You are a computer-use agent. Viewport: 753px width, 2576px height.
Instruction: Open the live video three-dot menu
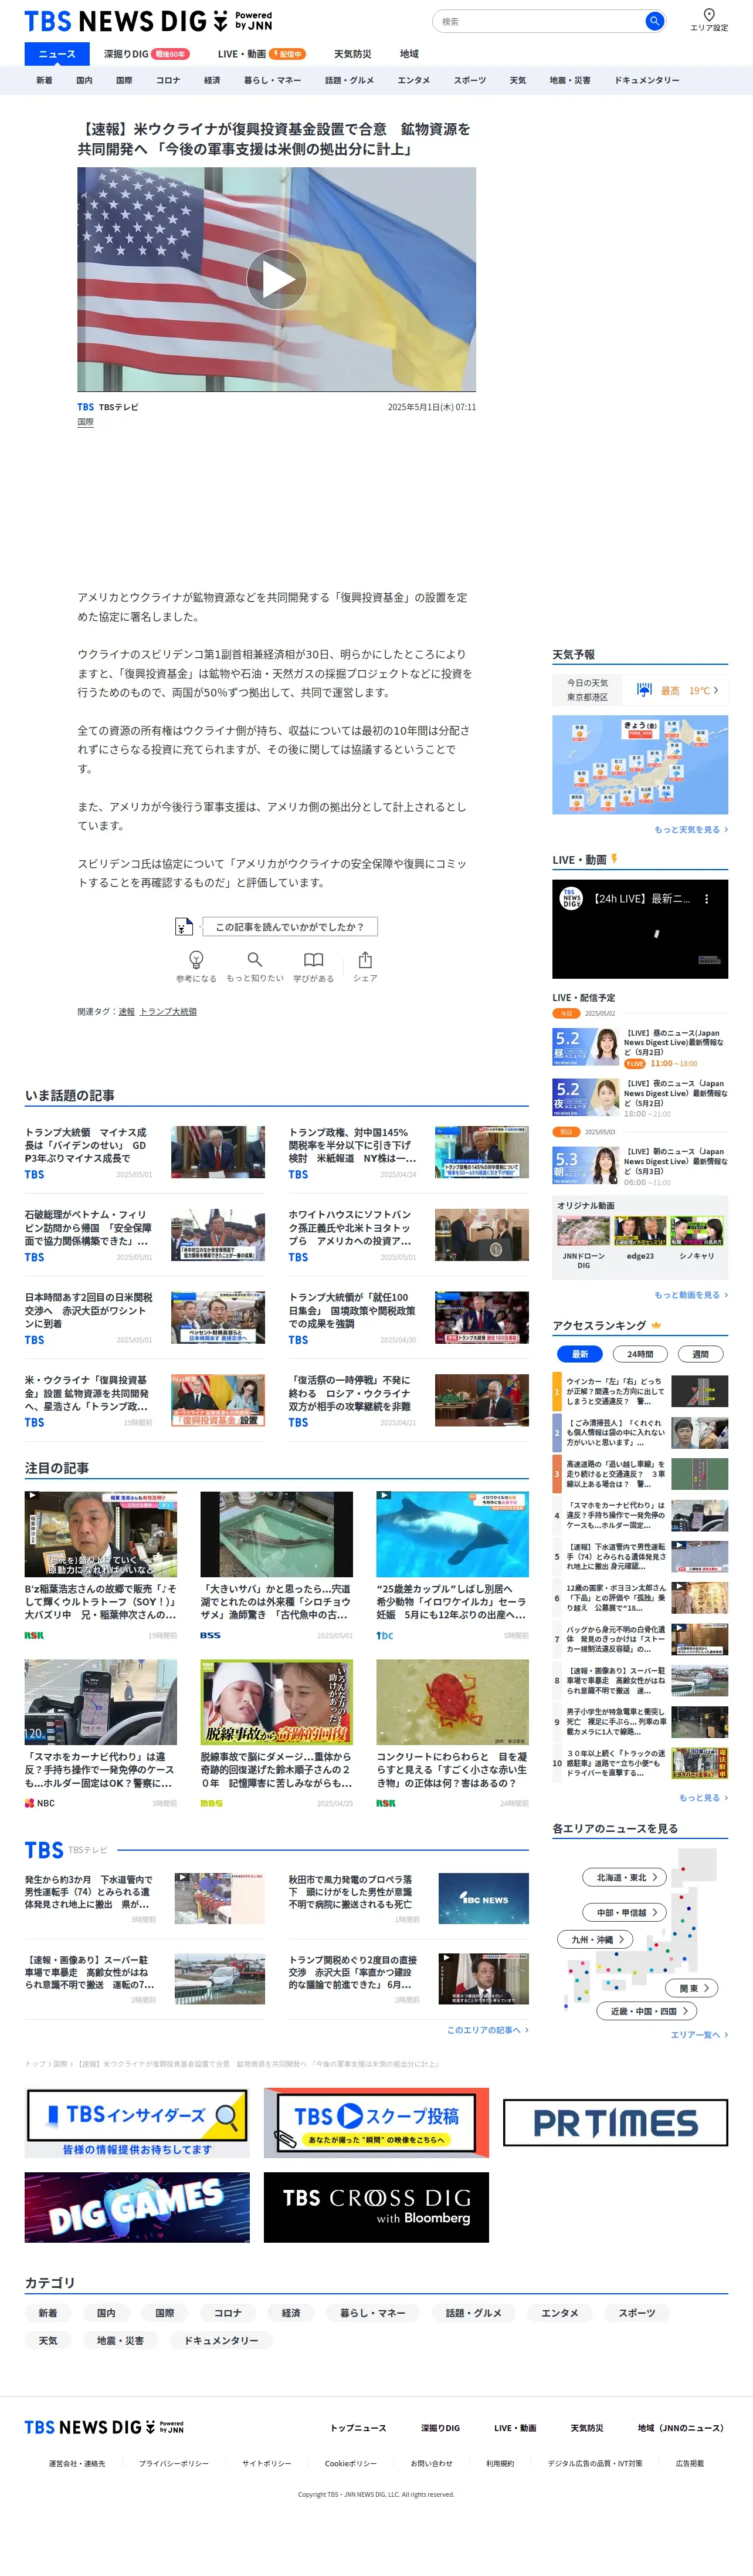pyautogui.click(x=706, y=899)
